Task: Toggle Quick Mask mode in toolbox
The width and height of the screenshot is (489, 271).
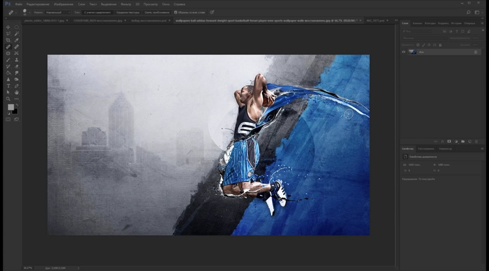Action: click(x=8, y=119)
